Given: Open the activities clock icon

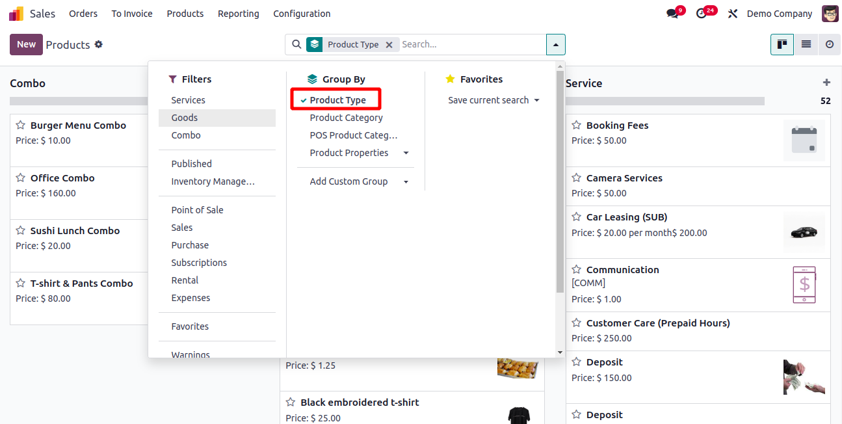Looking at the screenshot, I should click(701, 14).
